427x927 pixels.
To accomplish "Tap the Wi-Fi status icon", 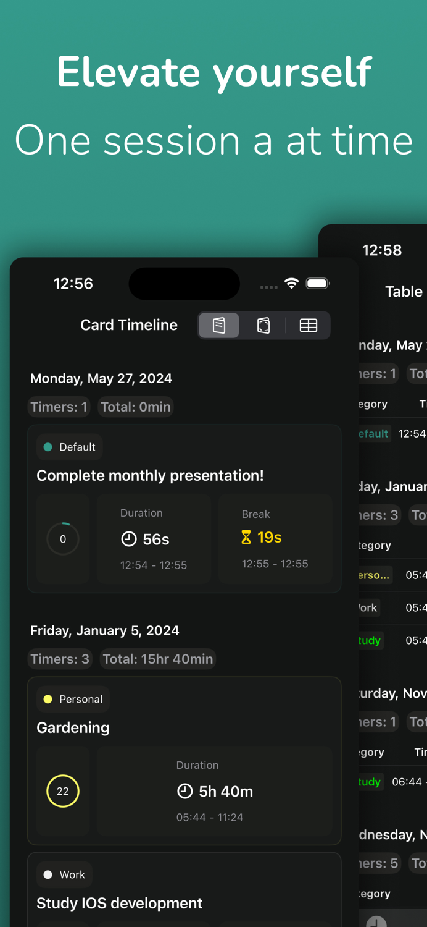I will pyautogui.click(x=292, y=283).
